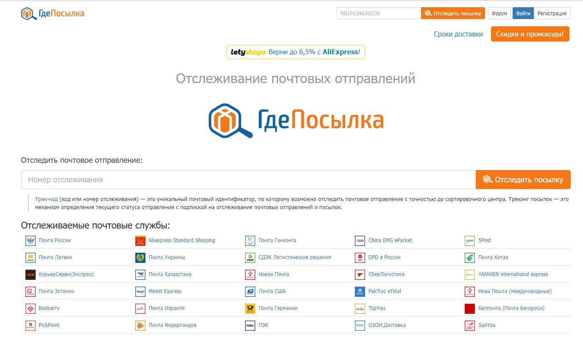Viewport: 583px width, 346px height.
Task: Click the ГдеПосылка logo in the header
Action: [x=53, y=14]
